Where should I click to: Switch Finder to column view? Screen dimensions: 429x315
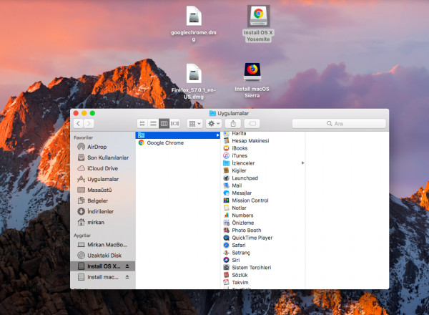164,124
